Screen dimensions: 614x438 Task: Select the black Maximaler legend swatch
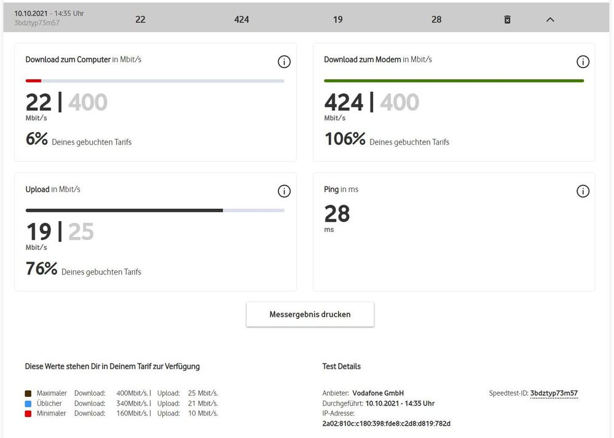coord(28,393)
